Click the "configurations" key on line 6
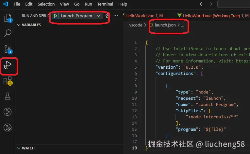Screen dimensions: 250x154 pos(175,74)
